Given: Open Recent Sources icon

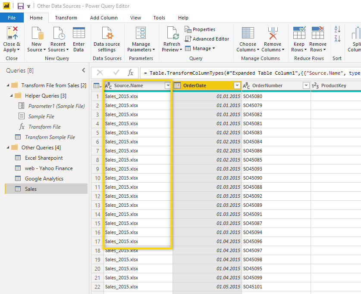Looking at the screenshot, I should (x=59, y=33).
